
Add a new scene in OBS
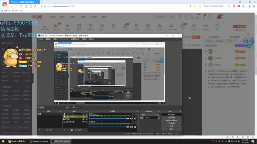(x=39, y=130)
